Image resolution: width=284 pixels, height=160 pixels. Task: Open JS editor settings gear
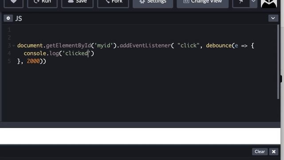[8, 18]
